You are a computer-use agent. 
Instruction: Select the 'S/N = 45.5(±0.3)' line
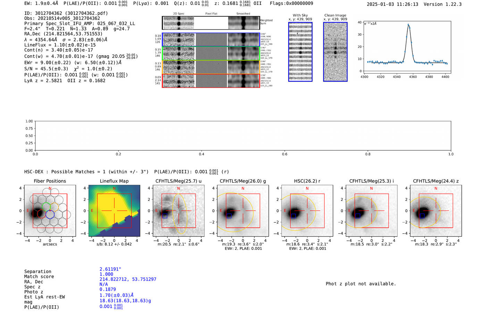tap(68, 69)
